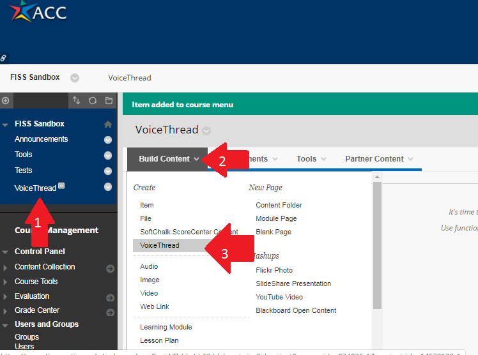
Task: Open the Tests menu item options chevron
Action: pyautogui.click(x=108, y=171)
